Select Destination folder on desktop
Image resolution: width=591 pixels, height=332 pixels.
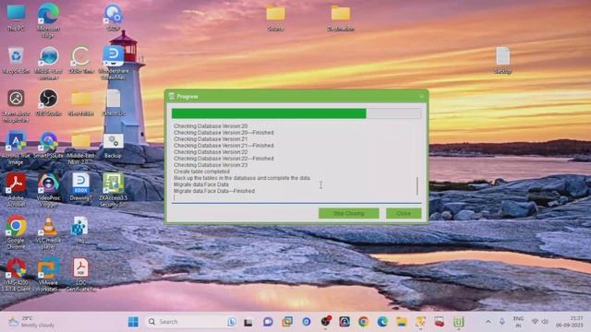341,18
